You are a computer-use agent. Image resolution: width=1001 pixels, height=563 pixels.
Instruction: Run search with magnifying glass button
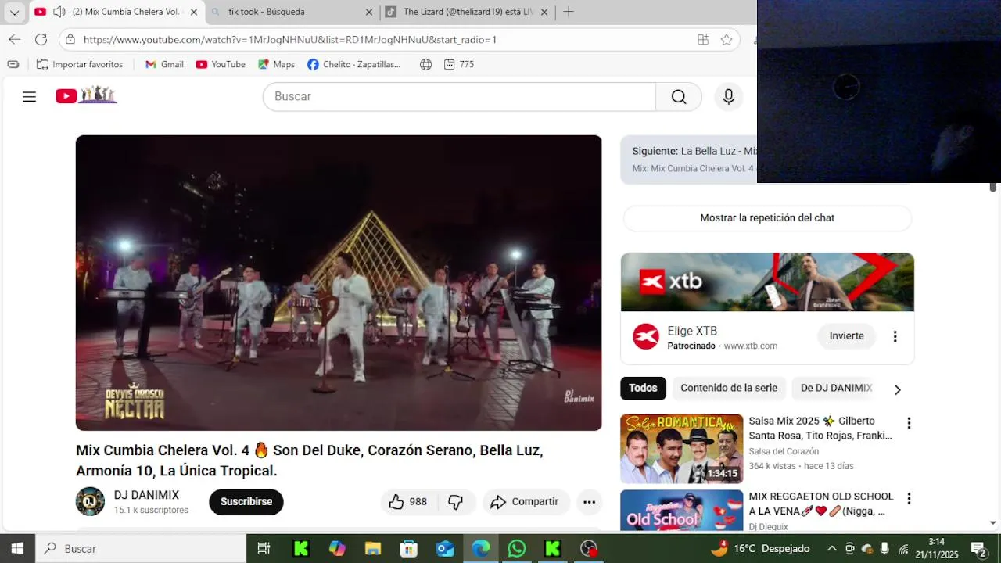click(679, 96)
